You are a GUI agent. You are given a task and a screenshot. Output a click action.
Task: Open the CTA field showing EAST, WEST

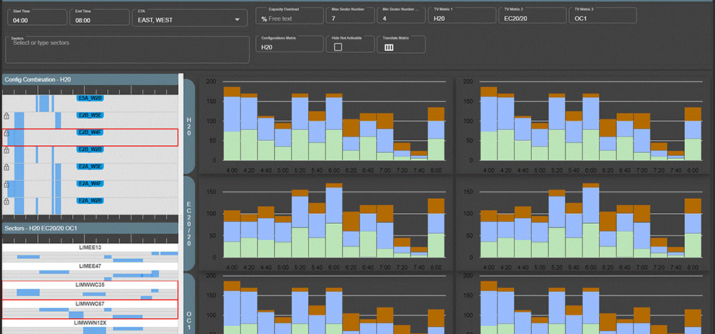pyautogui.click(x=189, y=17)
